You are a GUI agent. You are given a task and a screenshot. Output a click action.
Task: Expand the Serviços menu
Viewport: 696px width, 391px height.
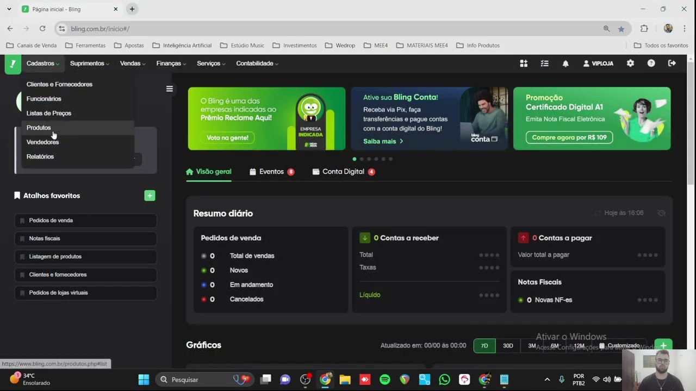click(x=211, y=64)
